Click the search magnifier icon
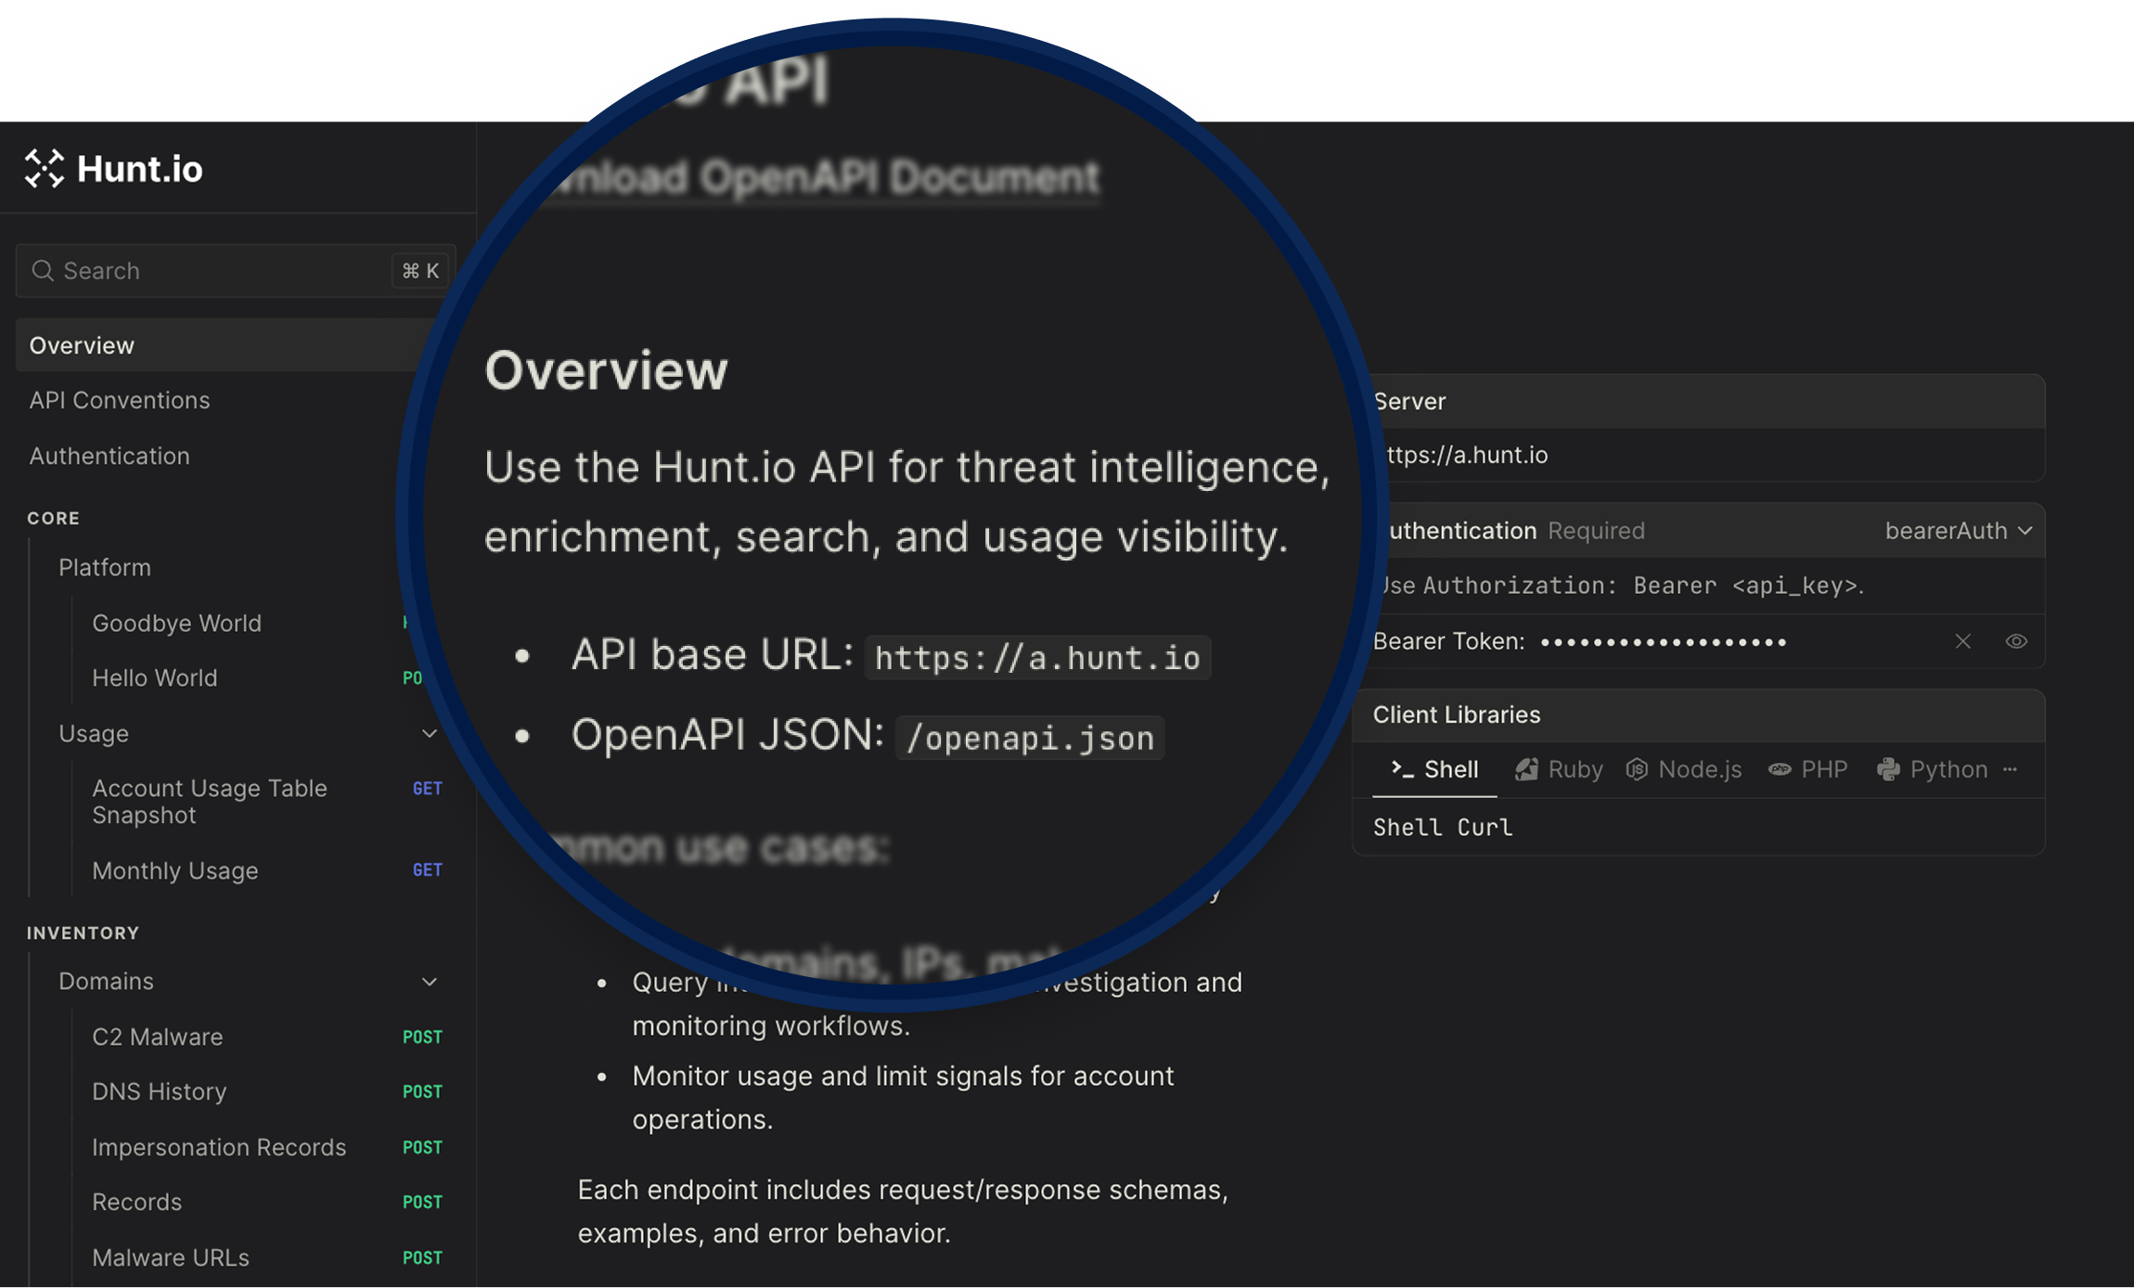 point(43,270)
